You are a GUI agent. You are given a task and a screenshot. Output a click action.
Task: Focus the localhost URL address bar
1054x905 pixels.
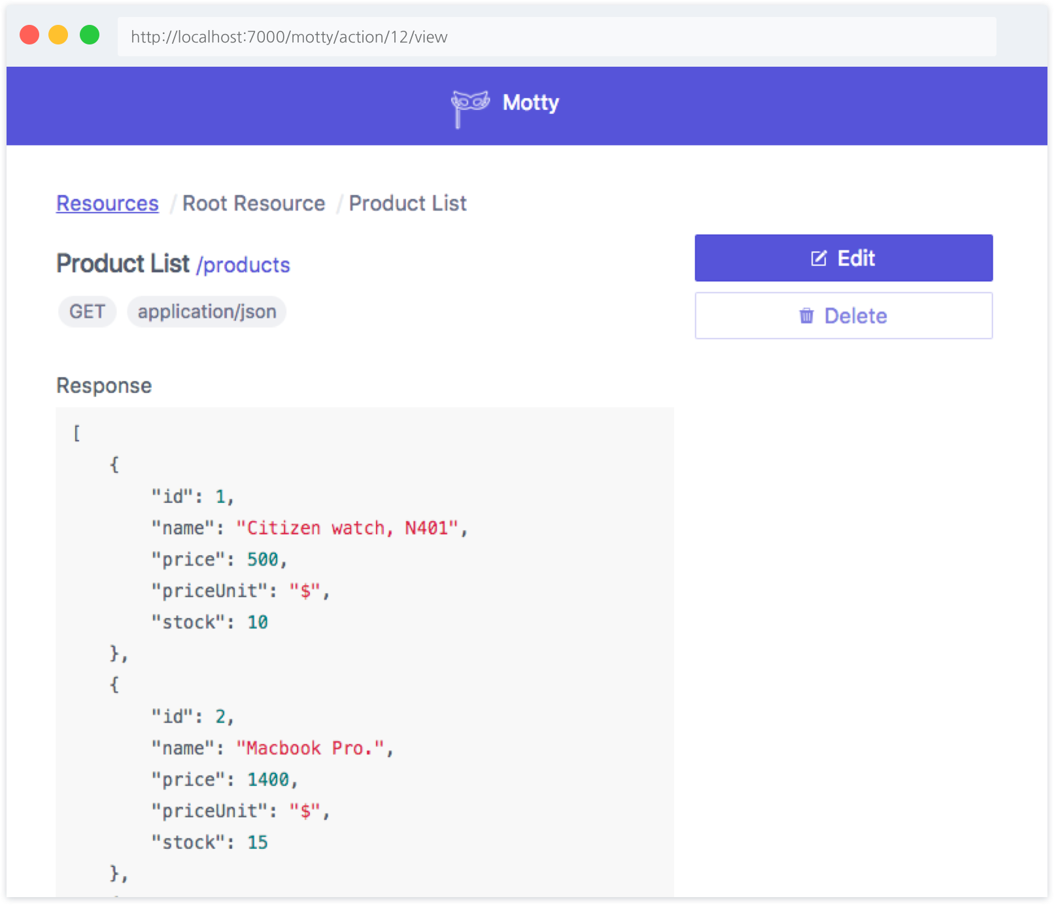click(556, 37)
